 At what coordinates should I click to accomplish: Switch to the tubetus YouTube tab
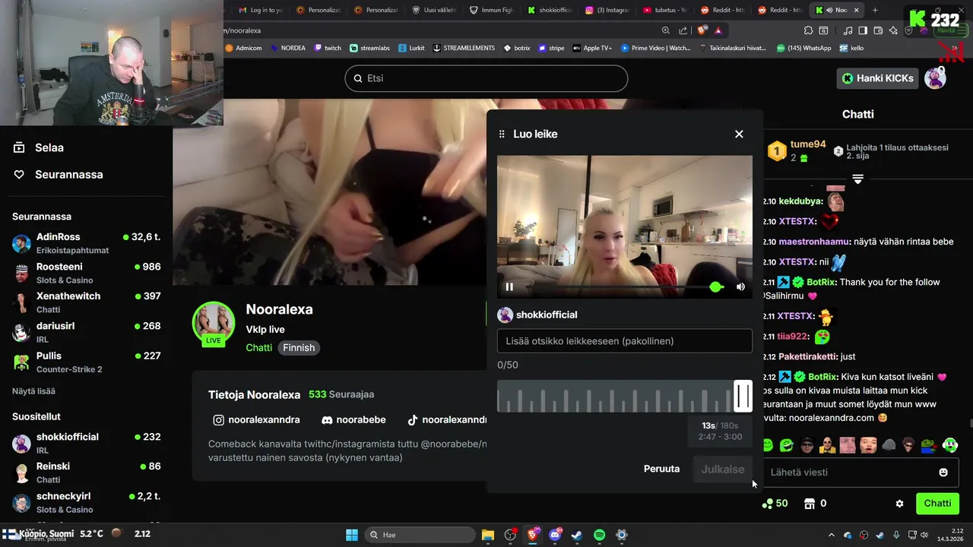point(665,10)
